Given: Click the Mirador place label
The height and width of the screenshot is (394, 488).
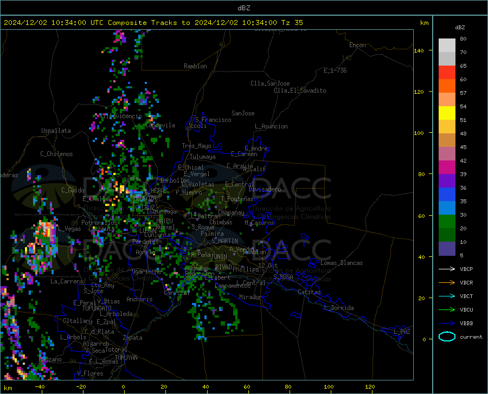Looking at the screenshot, I should (x=251, y=297).
